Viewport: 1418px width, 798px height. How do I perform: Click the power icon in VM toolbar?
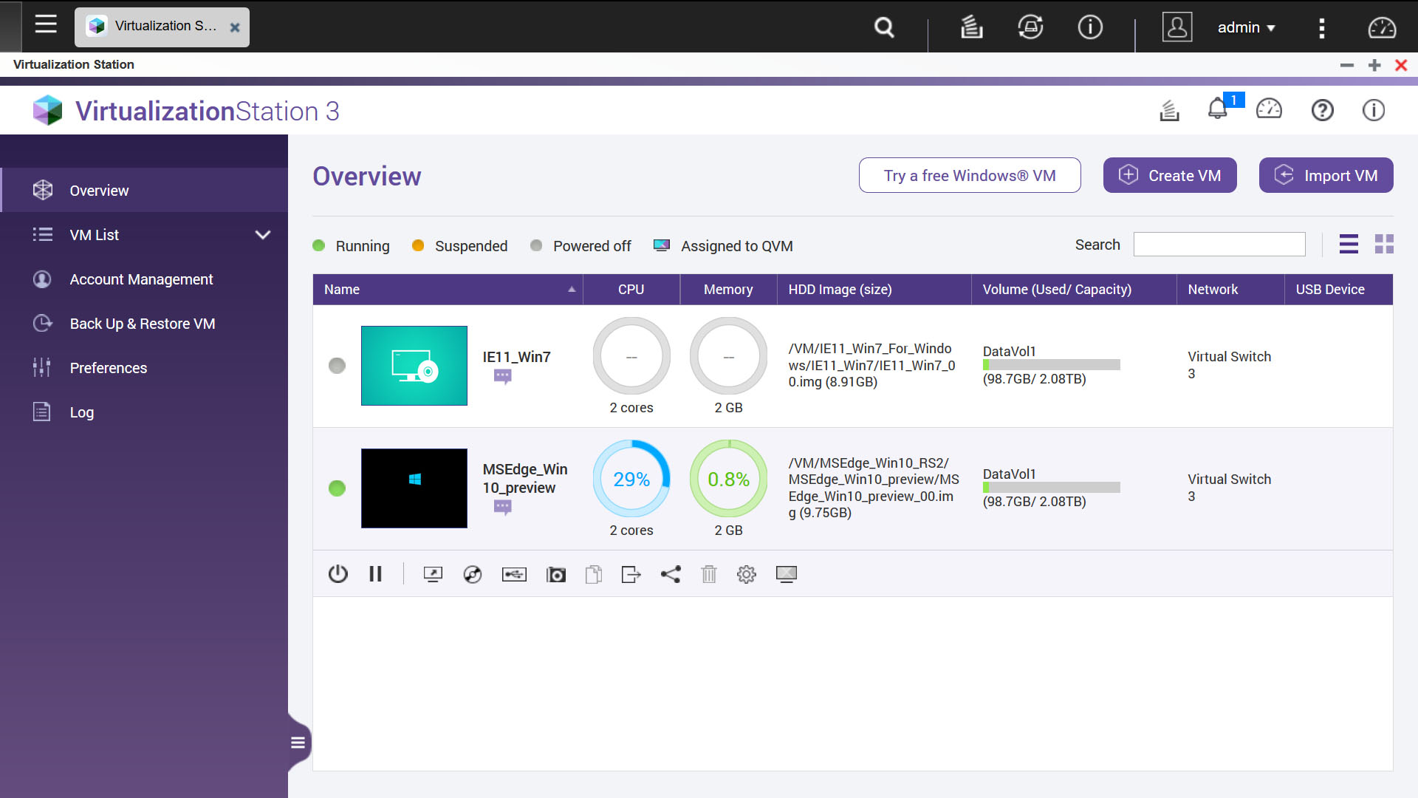pyautogui.click(x=338, y=574)
